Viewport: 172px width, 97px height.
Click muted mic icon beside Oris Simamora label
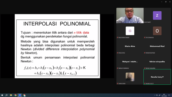(x=145, y=37)
